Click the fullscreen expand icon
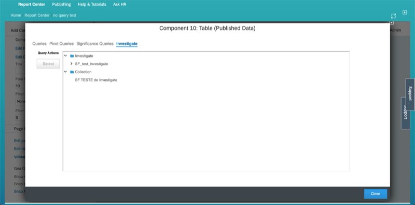415x205 pixels. pyautogui.click(x=393, y=16)
